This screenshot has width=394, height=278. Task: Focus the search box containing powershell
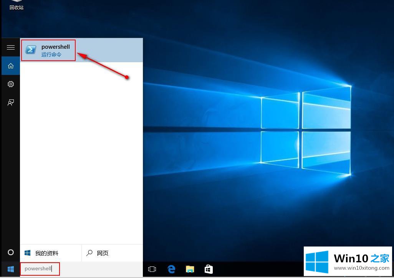pos(81,269)
